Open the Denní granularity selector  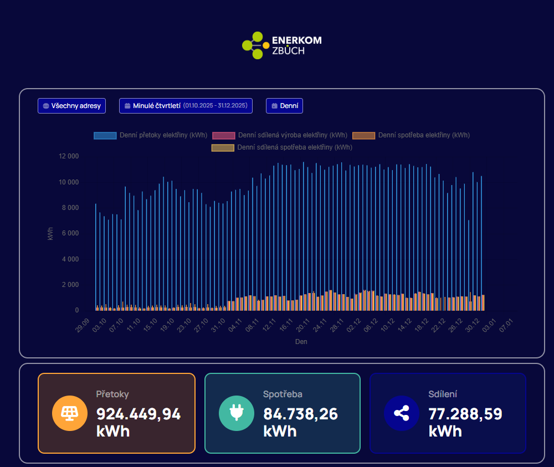pos(284,106)
